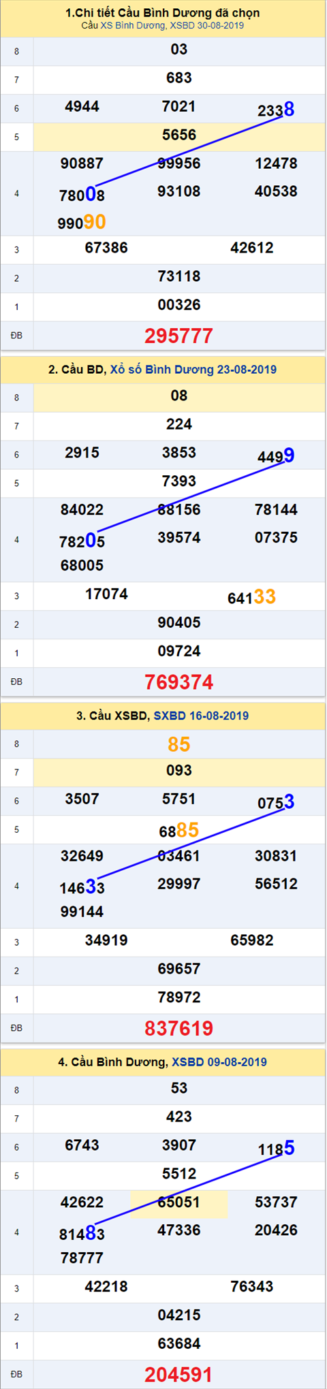Click number 53 in fourth table
This screenshot has width=327, height=1389.
click(x=179, y=1088)
